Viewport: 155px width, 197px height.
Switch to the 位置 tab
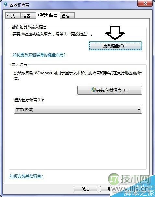[x=28, y=16]
